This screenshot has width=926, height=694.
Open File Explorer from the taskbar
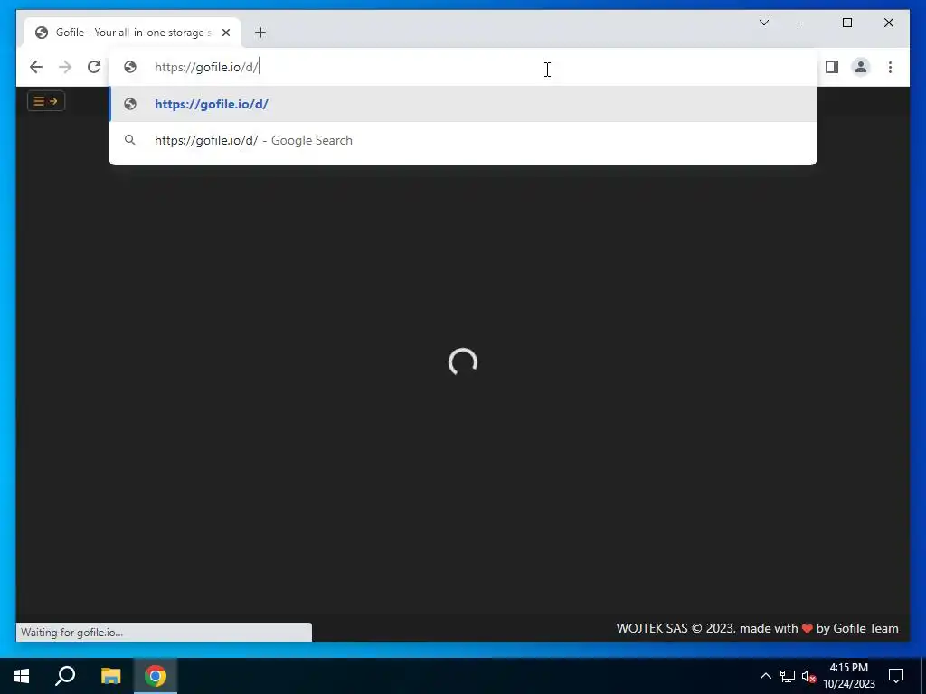(110, 676)
